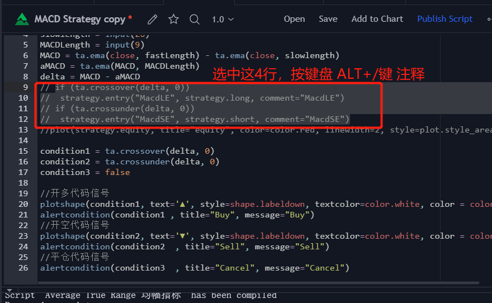Add script to favorites with star icon
The width and height of the screenshot is (492, 303).
click(x=173, y=19)
